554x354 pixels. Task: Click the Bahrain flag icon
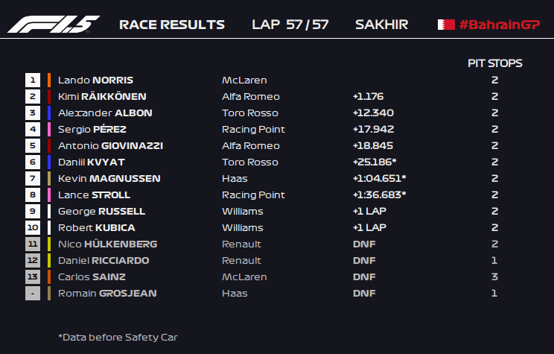pos(446,25)
